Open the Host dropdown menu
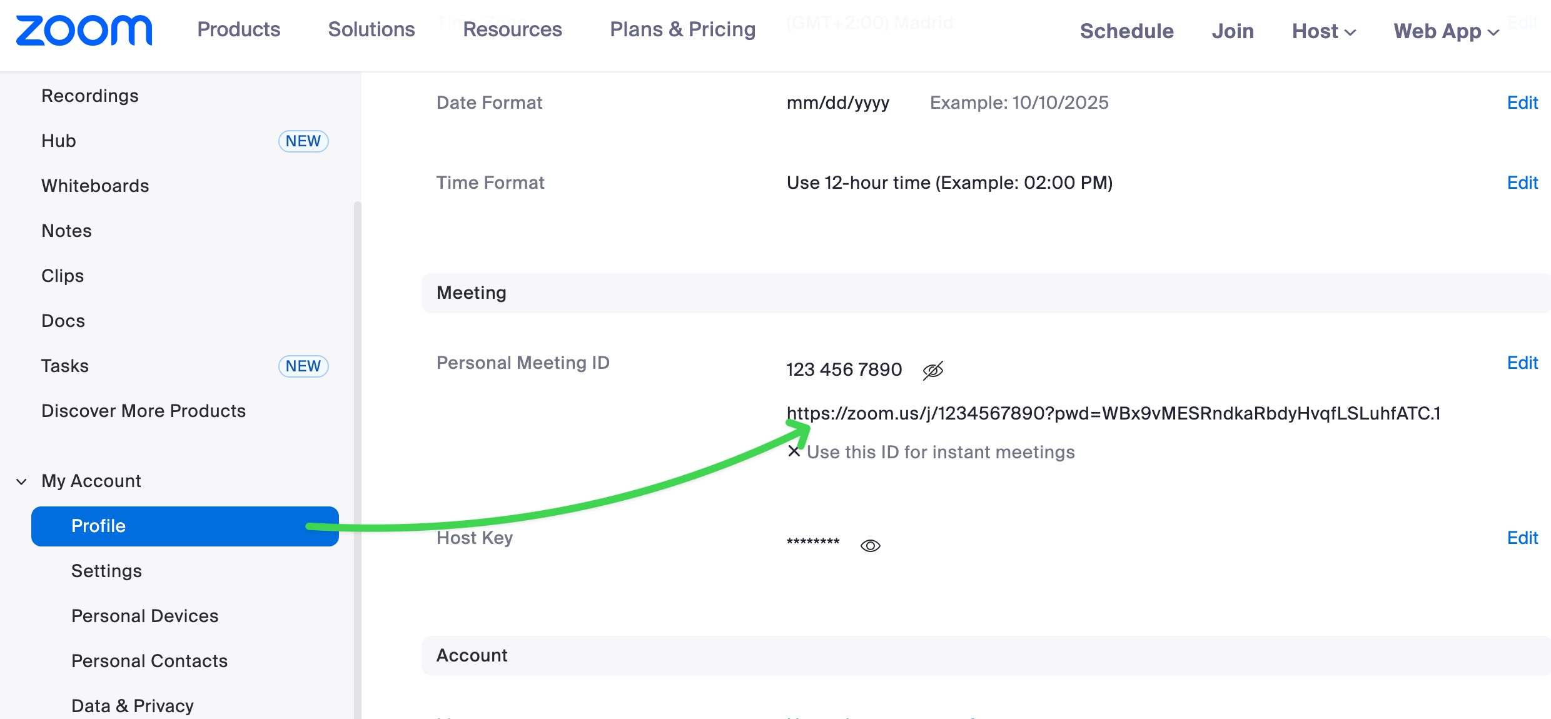The width and height of the screenshot is (1551, 719). click(1323, 31)
